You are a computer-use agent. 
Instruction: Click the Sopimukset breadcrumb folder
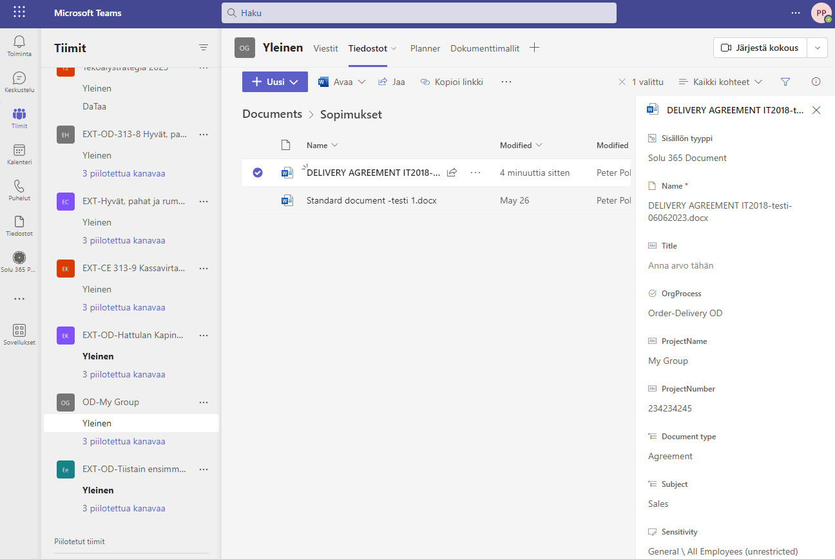[351, 114]
